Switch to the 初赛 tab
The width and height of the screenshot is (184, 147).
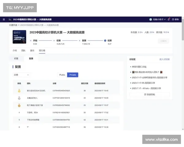click(x=16, y=58)
